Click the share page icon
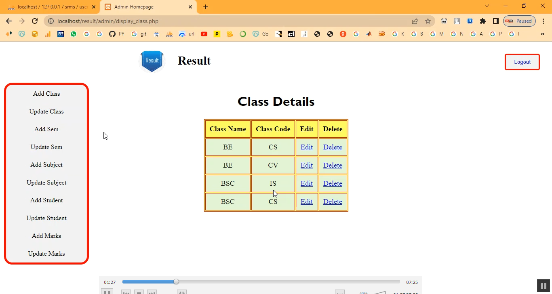 [x=415, y=21]
